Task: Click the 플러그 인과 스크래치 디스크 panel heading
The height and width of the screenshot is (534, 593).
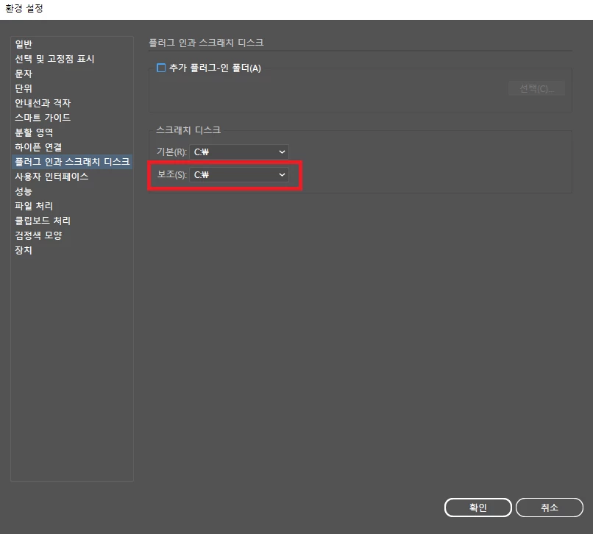Action: click(x=206, y=43)
